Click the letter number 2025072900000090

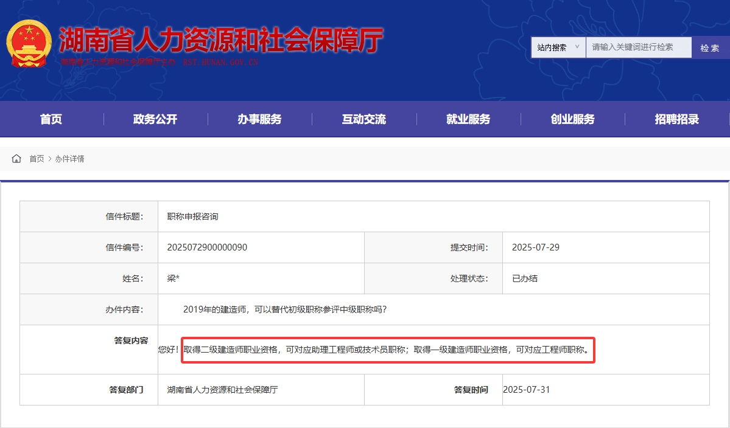(x=207, y=247)
